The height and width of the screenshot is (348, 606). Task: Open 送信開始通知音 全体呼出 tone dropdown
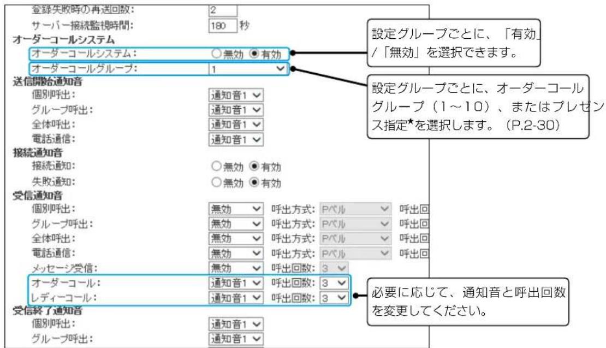236,125
